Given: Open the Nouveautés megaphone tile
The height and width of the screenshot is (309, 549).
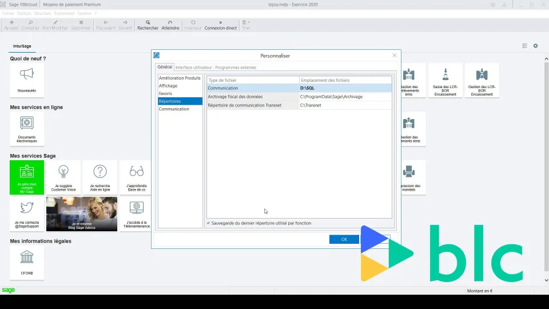Looking at the screenshot, I should [x=27, y=80].
